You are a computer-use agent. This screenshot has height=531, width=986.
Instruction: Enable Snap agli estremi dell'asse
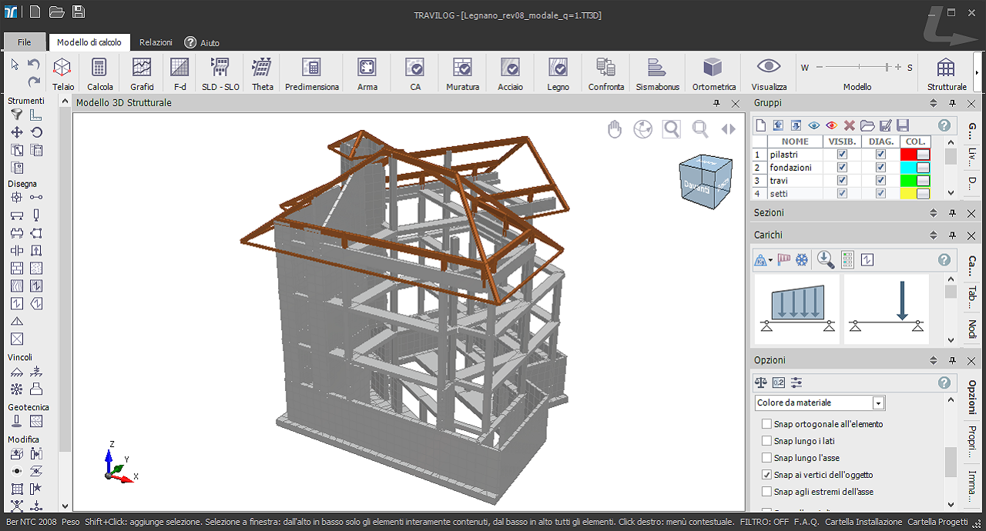point(766,492)
